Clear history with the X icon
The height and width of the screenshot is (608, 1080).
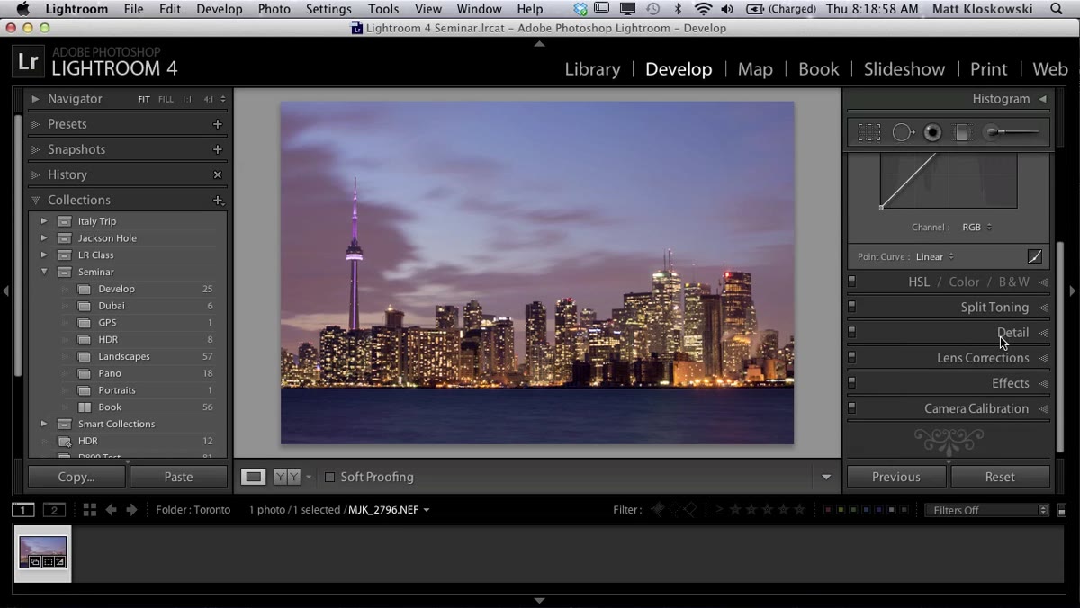[217, 174]
